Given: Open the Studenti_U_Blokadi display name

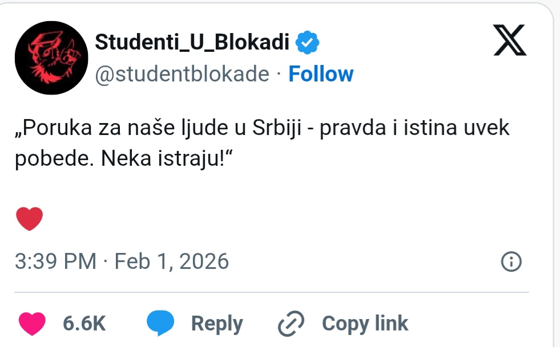Looking at the screenshot, I should (x=192, y=42).
